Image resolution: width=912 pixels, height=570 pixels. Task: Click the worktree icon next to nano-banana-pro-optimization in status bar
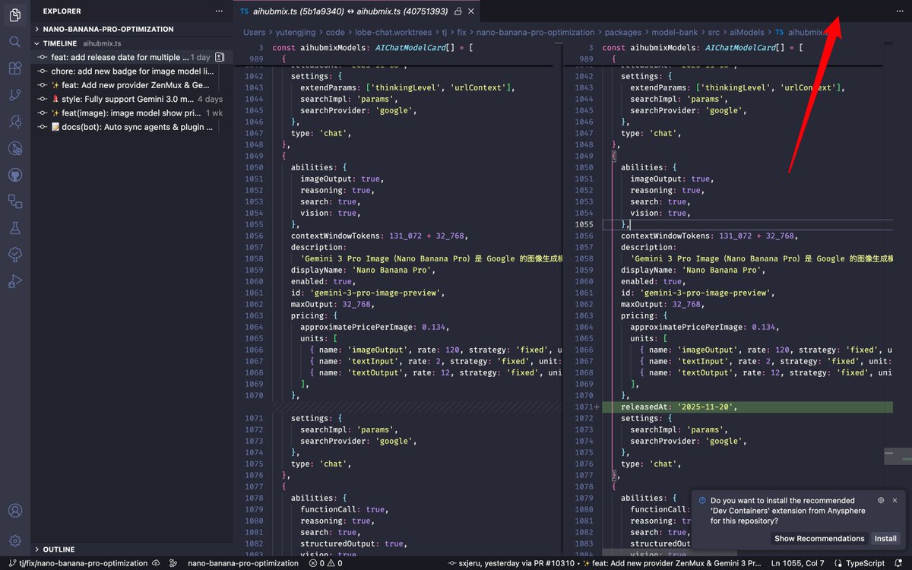(173, 563)
